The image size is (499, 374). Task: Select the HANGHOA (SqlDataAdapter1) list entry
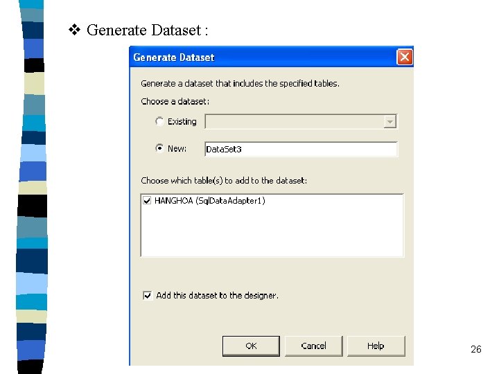click(210, 201)
